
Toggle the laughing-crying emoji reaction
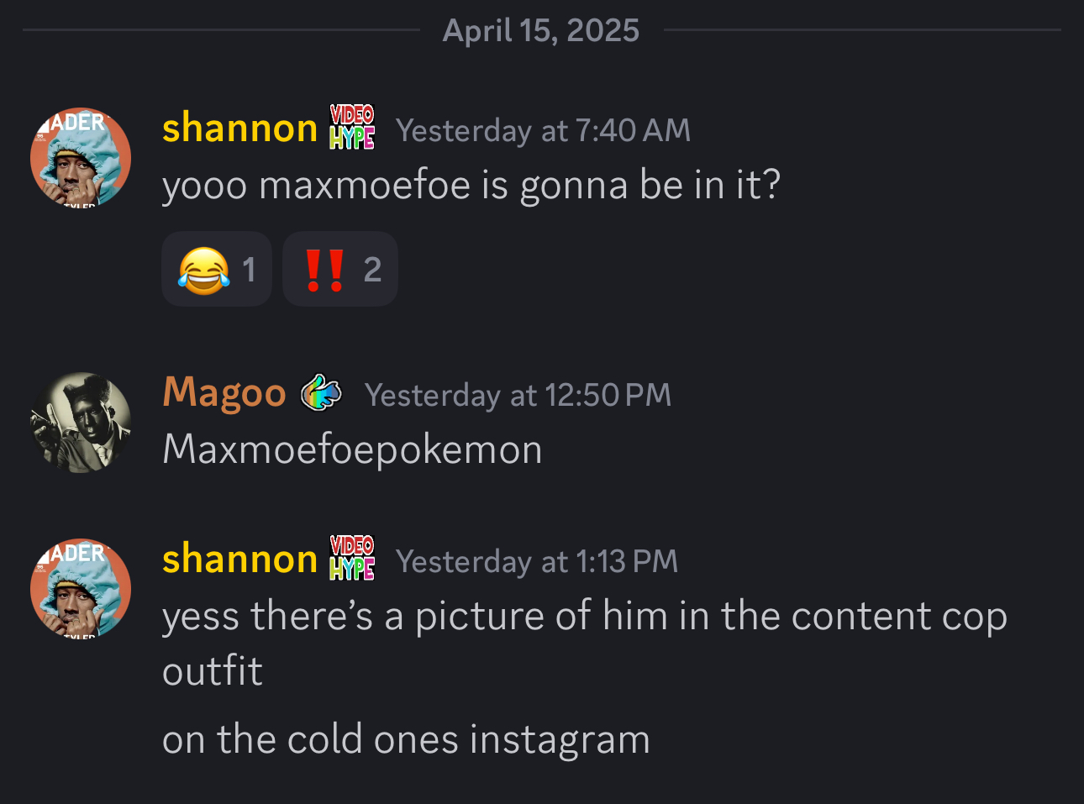[217, 269]
